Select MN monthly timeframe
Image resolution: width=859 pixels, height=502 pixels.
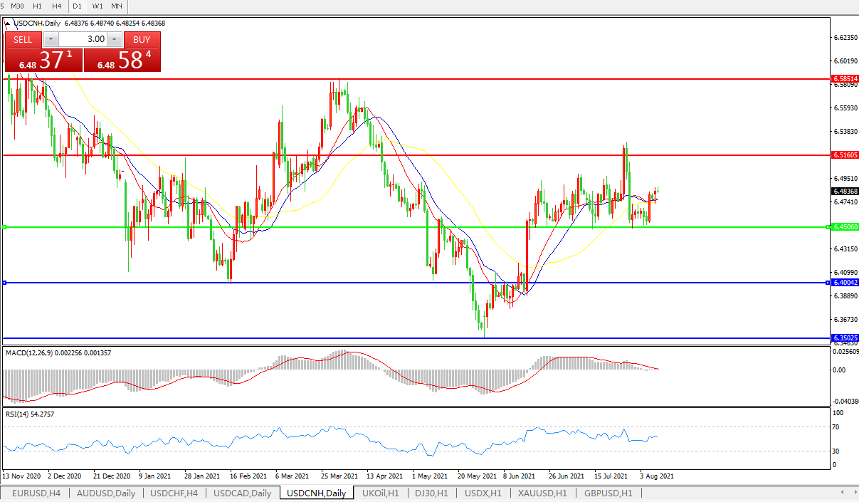point(117,6)
